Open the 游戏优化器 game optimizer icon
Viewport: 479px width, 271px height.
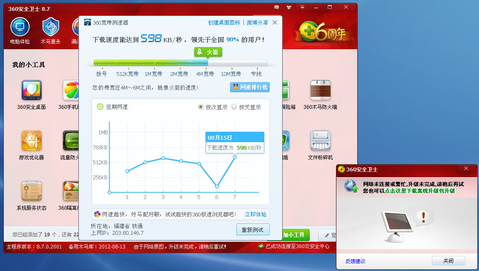(x=31, y=141)
